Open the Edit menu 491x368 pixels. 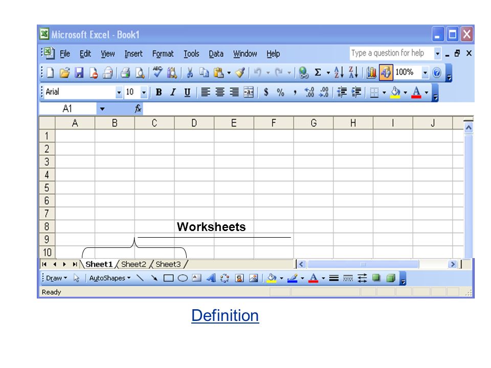pos(85,54)
